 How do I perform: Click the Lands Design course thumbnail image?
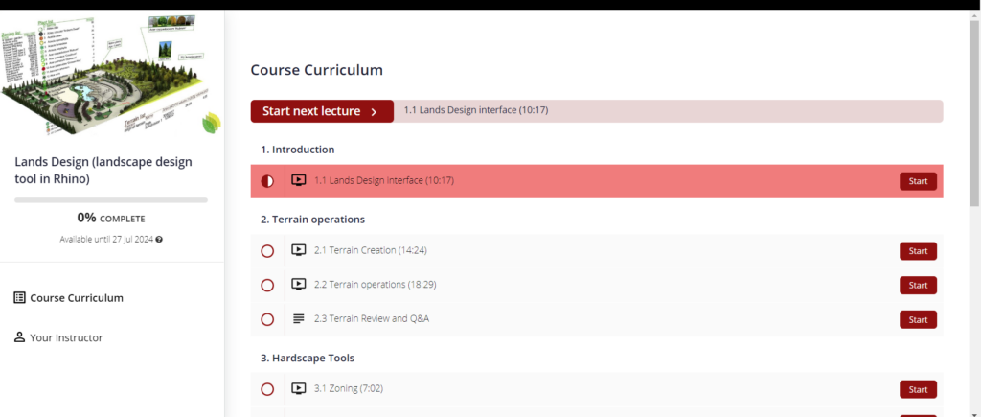pyautogui.click(x=111, y=71)
